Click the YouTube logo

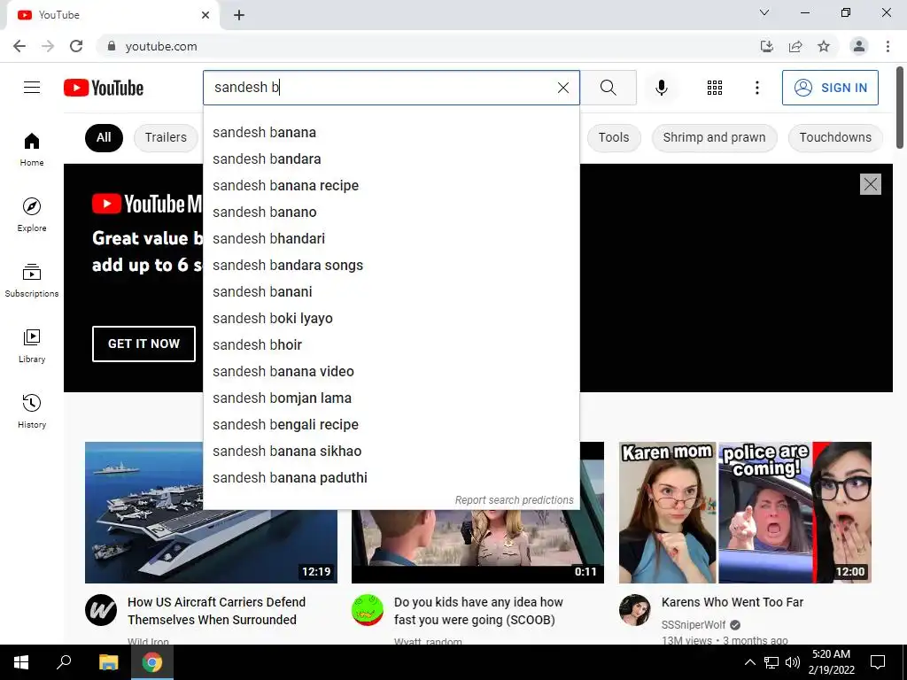104,88
